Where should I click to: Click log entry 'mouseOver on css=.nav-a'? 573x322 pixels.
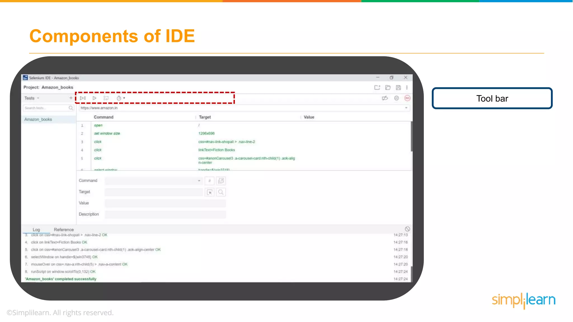[x=79, y=264]
